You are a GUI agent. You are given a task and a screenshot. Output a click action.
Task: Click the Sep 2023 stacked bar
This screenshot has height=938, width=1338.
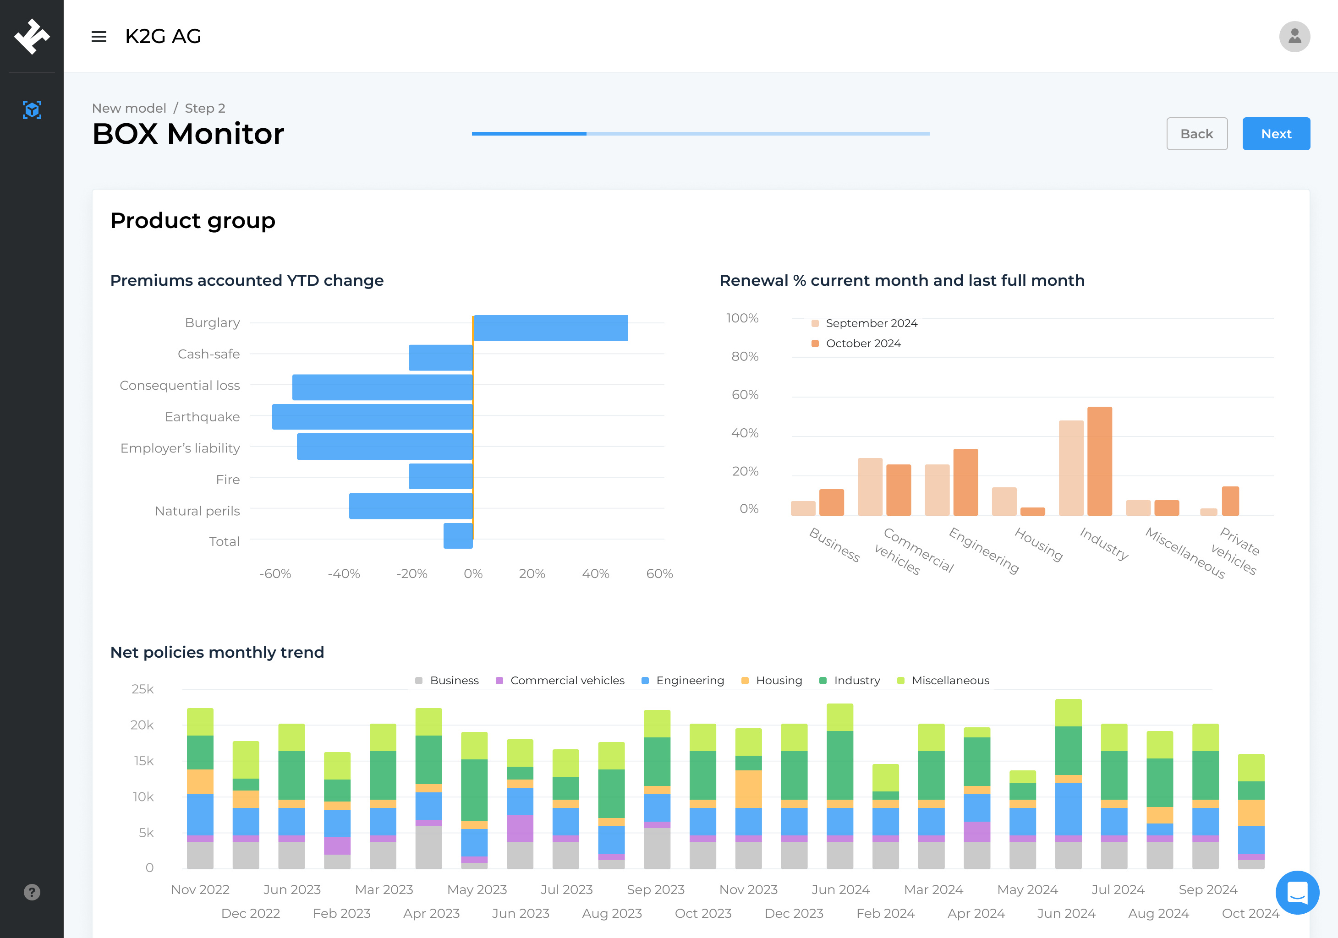(657, 790)
